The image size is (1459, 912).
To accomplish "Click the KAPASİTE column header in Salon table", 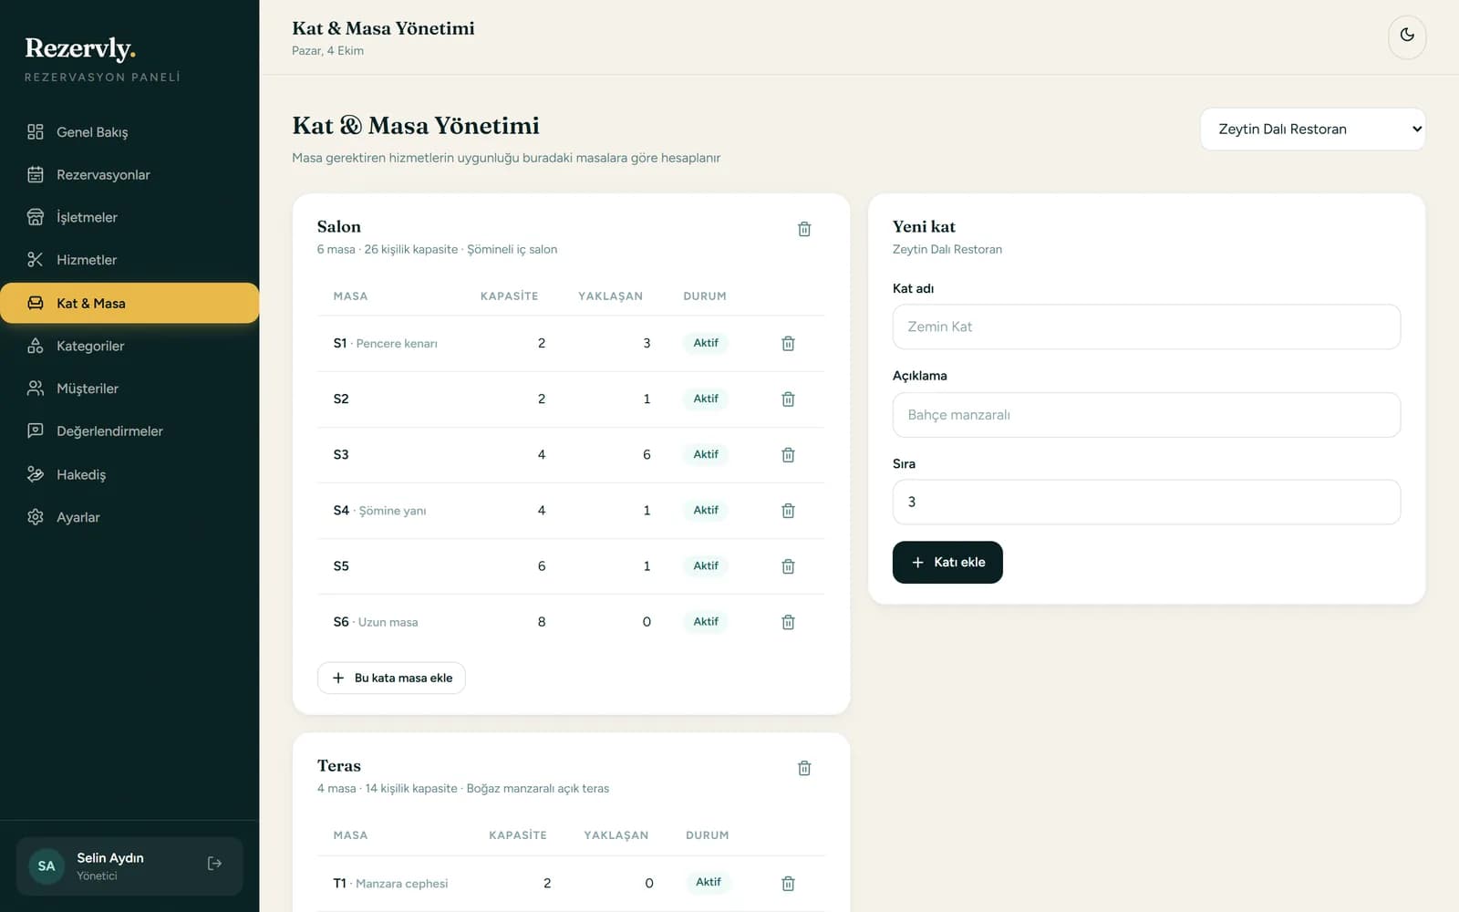I will 509,296.
